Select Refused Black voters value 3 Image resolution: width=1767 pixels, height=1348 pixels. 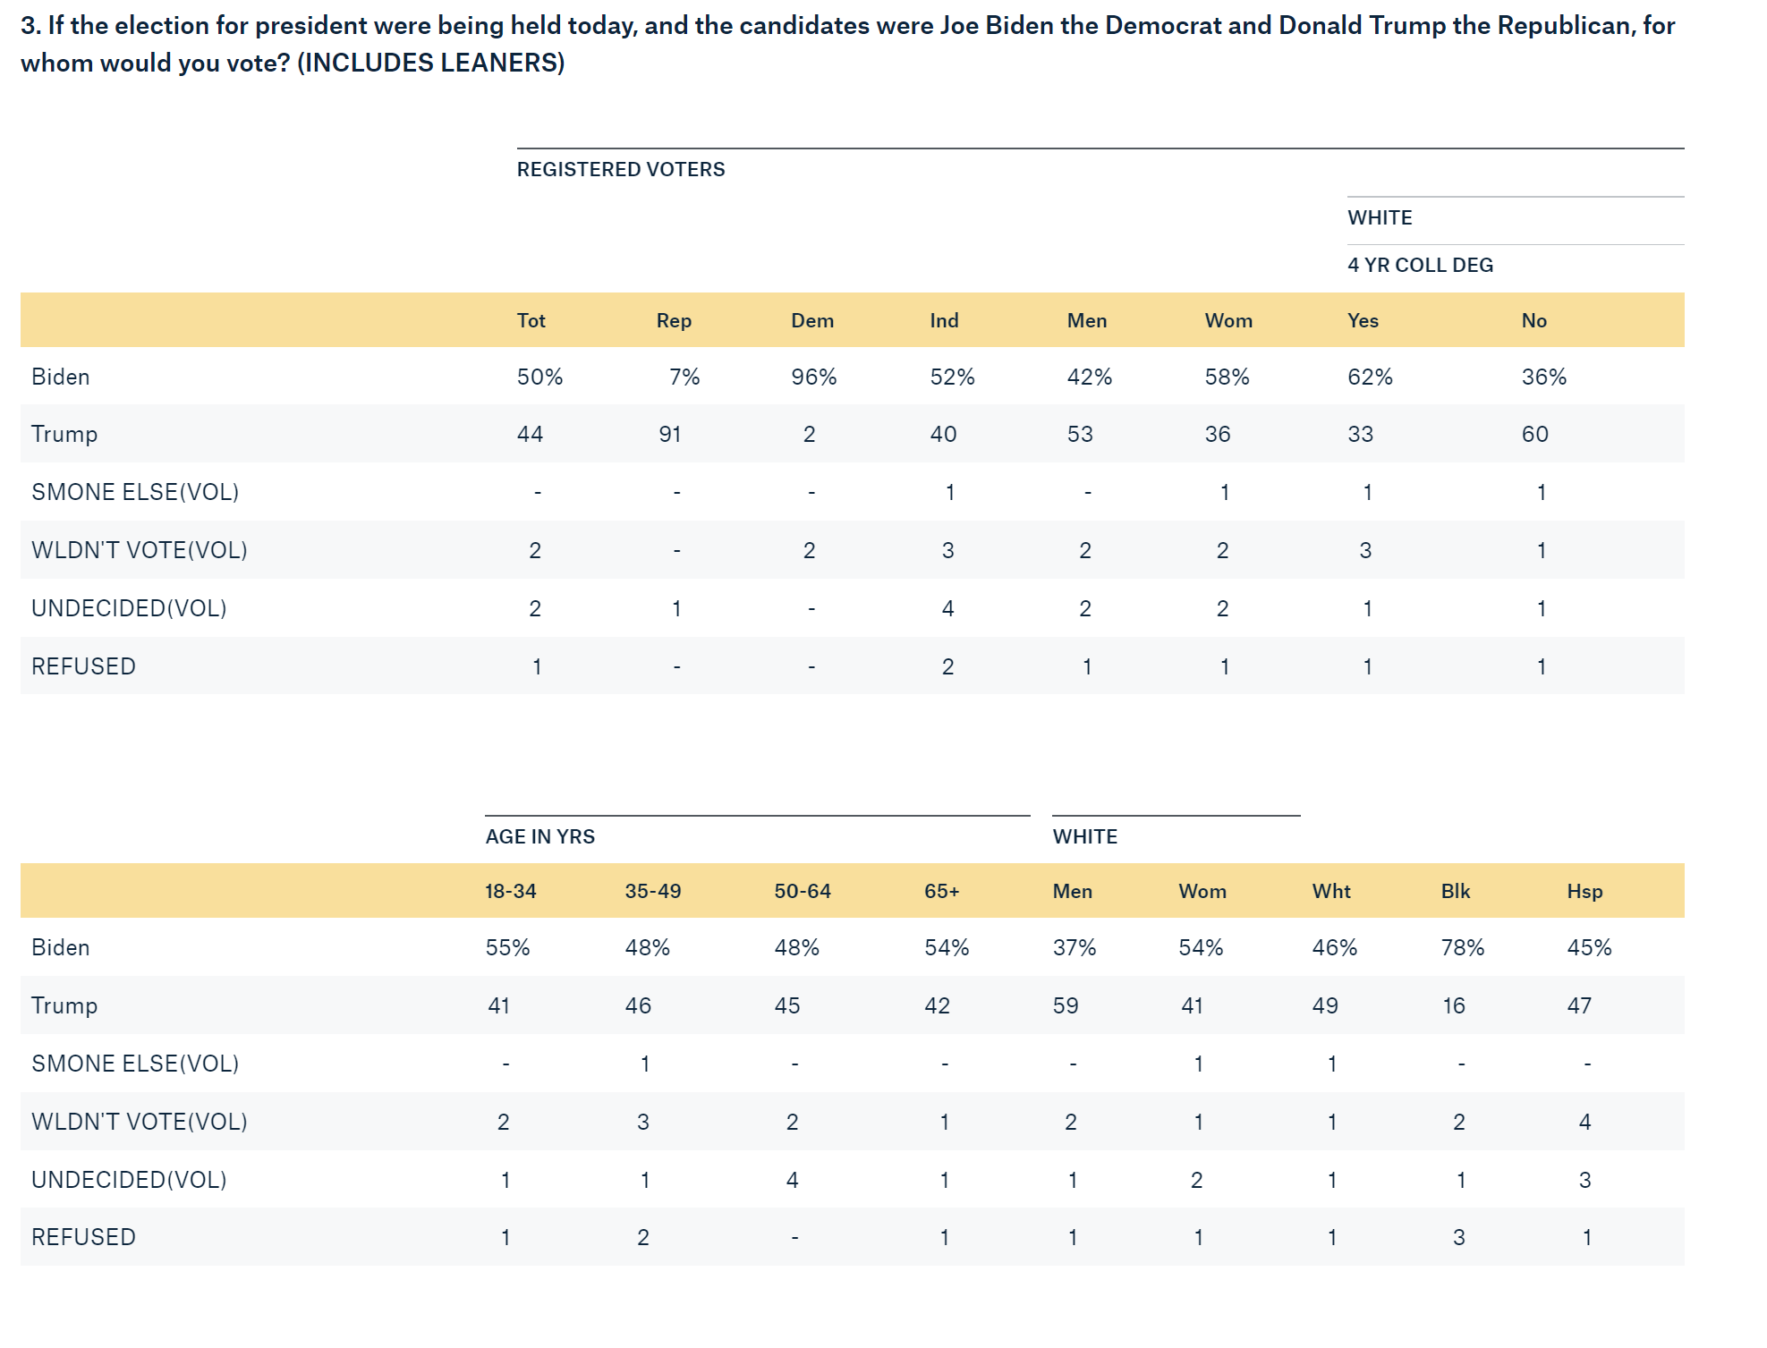coord(1458,1237)
